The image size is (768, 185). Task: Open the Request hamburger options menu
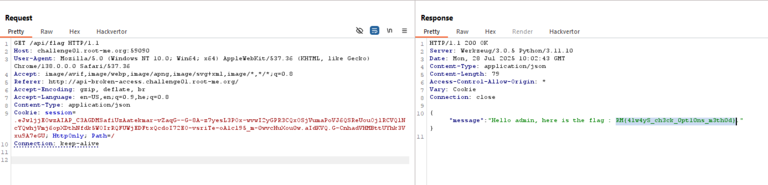(404, 30)
